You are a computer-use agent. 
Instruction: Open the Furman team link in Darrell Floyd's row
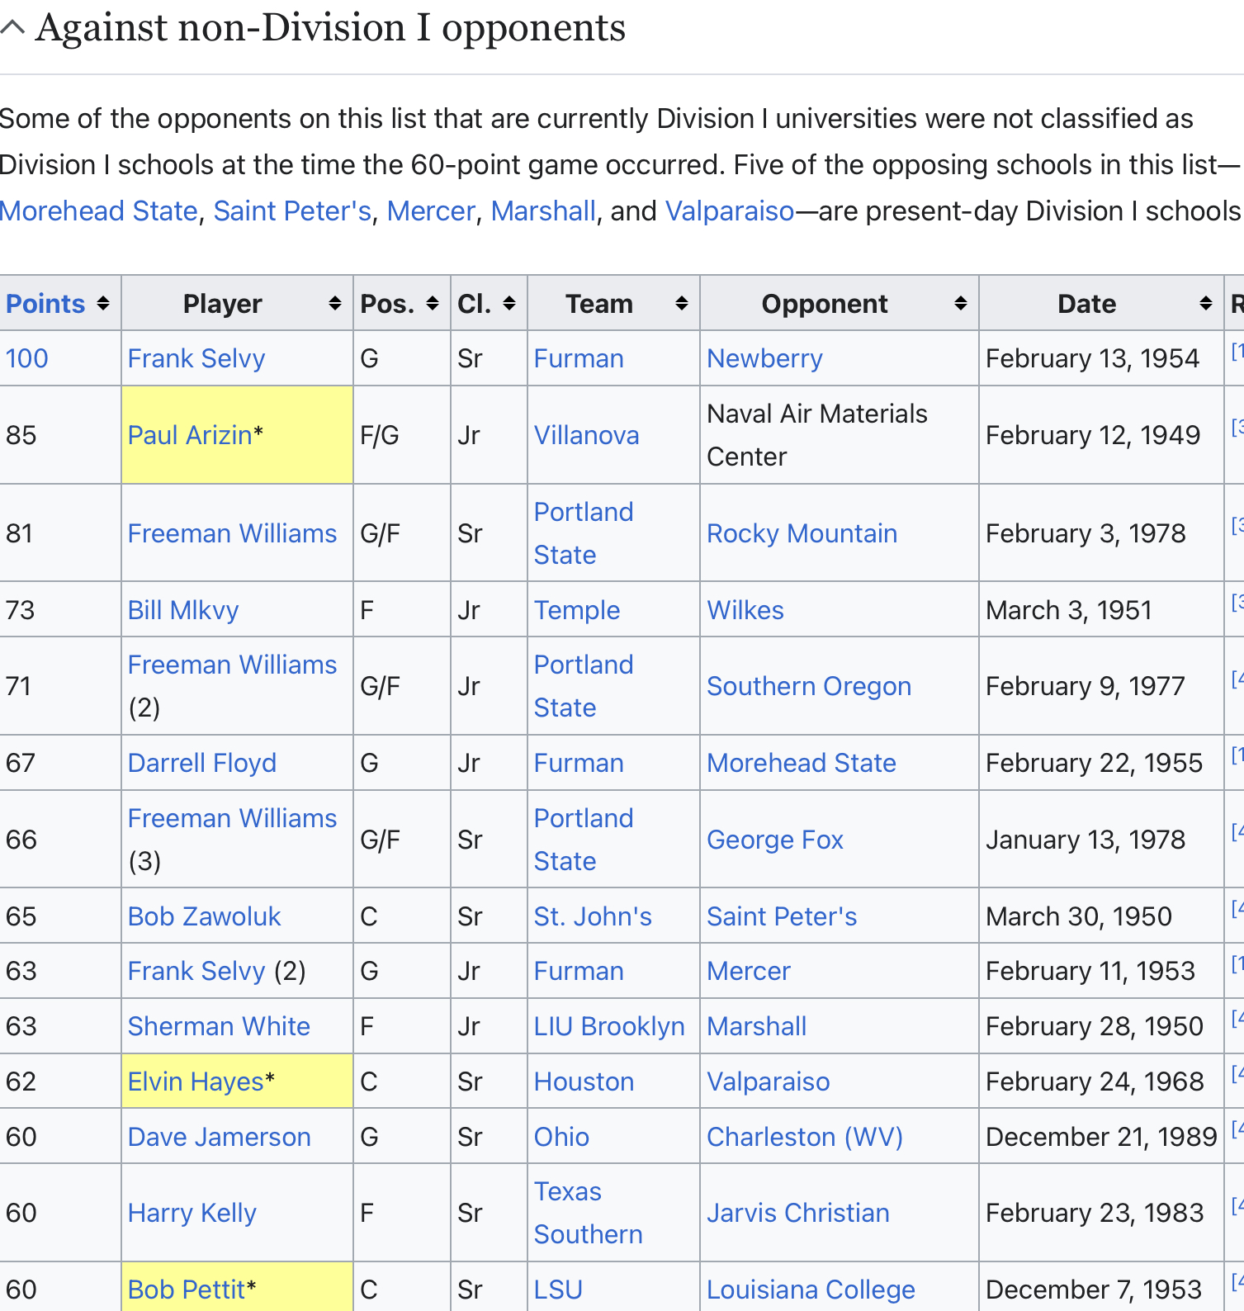coord(579,763)
